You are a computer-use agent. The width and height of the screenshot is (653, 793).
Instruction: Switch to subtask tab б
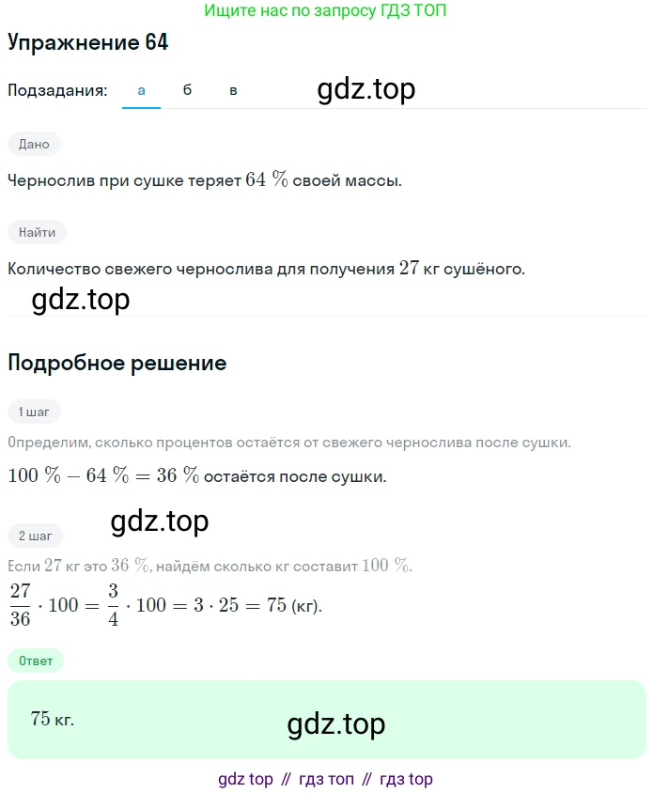tap(187, 90)
